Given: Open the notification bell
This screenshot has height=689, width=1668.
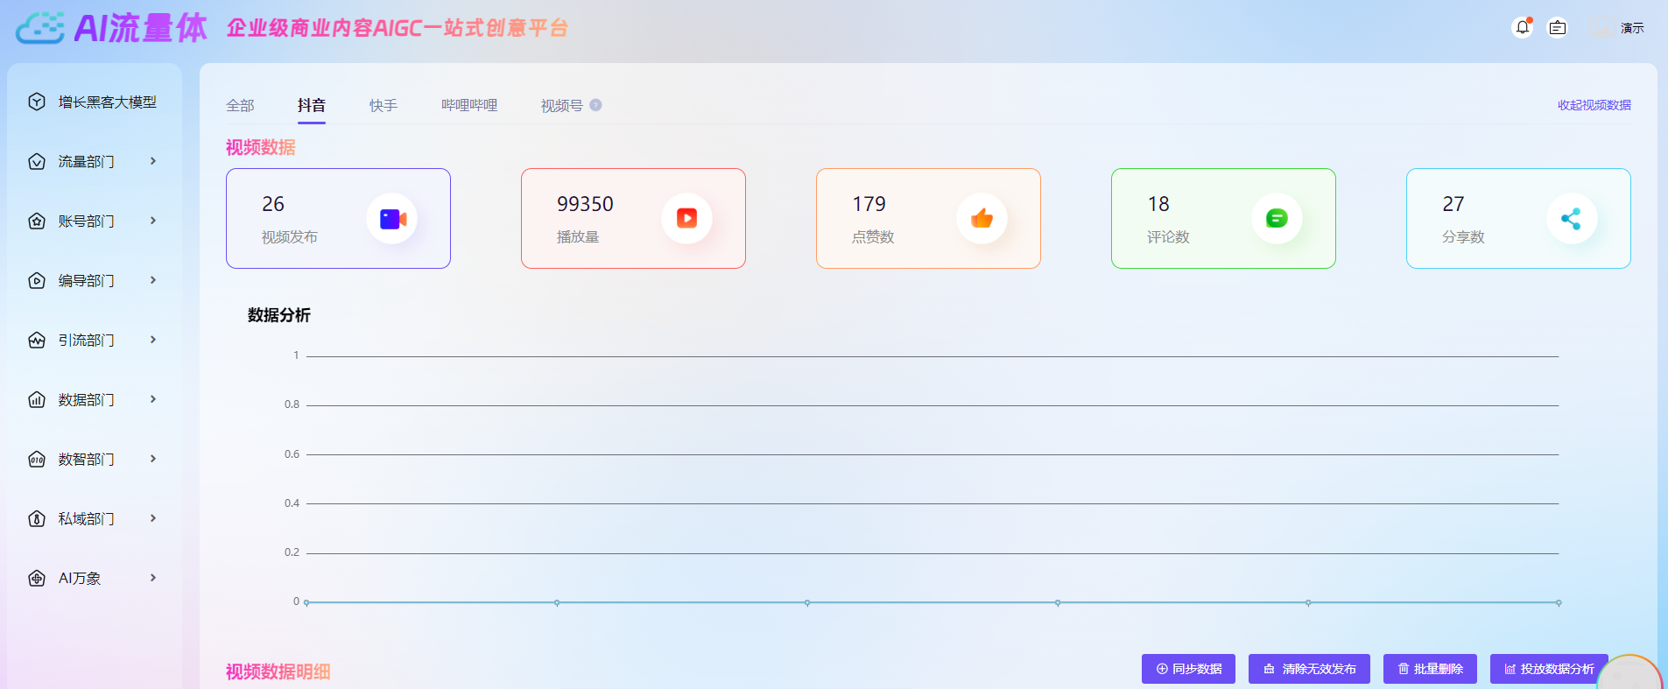Looking at the screenshot, I should (1523, 27).
